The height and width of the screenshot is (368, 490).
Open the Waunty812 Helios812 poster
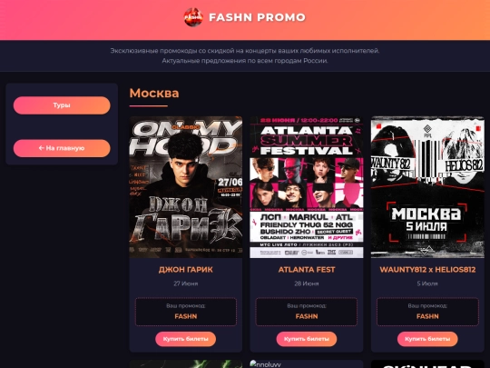(x=427, y=187)
